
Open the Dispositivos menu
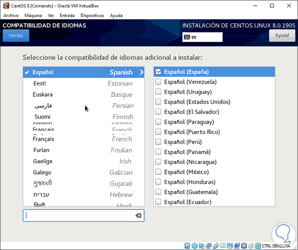point(92,15)
